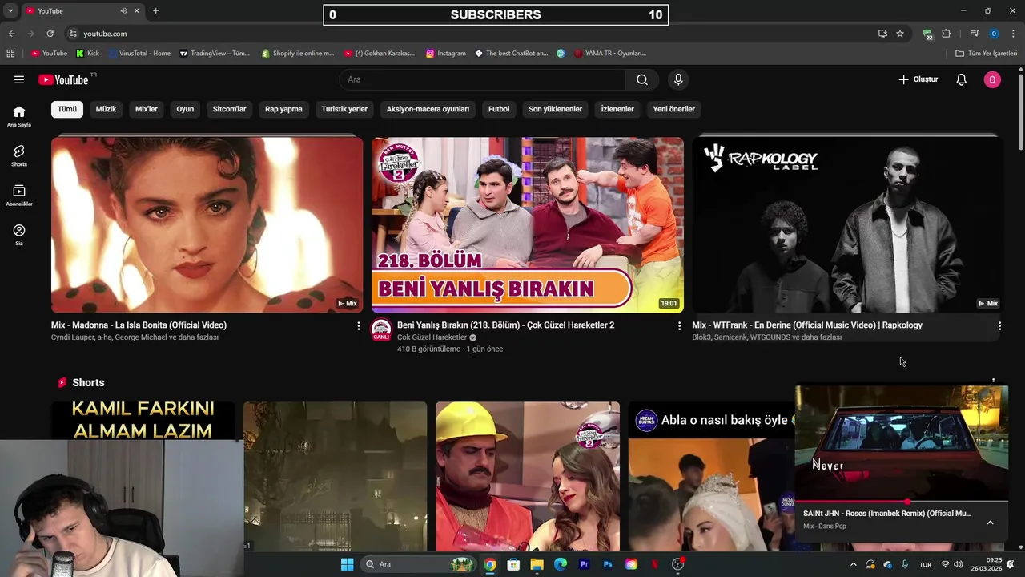Open the Beni Yanlış Bırakın thumbnail

528,224
